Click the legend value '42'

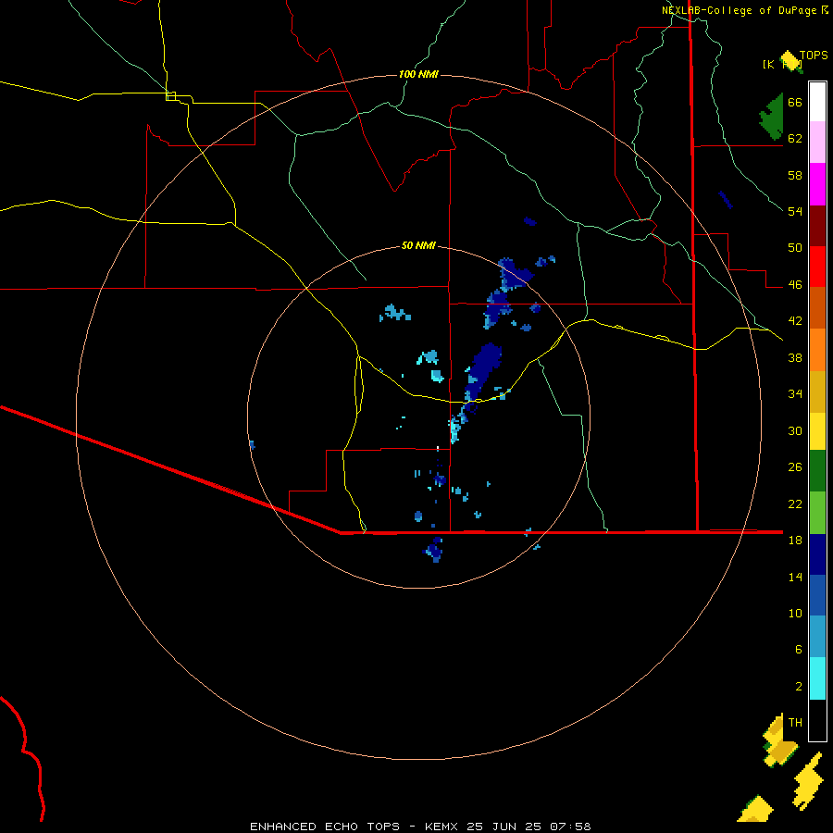point(795,321)
